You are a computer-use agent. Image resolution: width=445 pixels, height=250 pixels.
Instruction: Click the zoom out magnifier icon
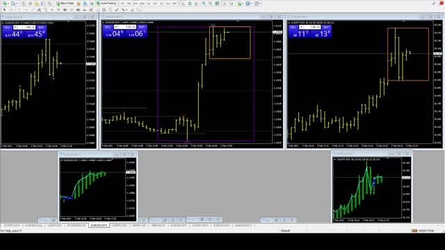point(210,3)
